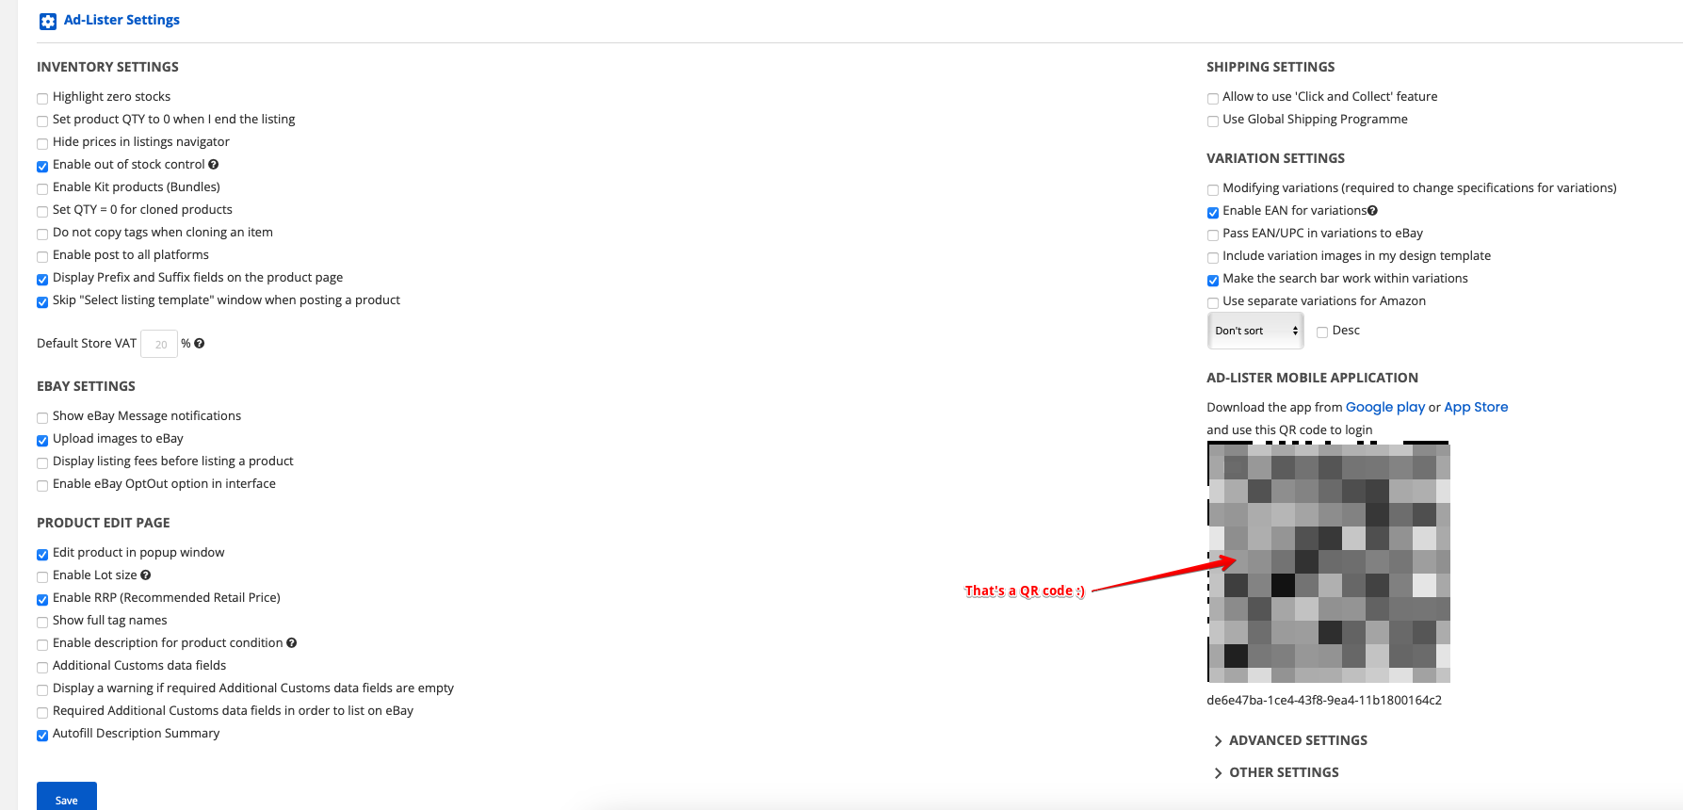Open the Google play link
1683x810 pixels.
1384,407
